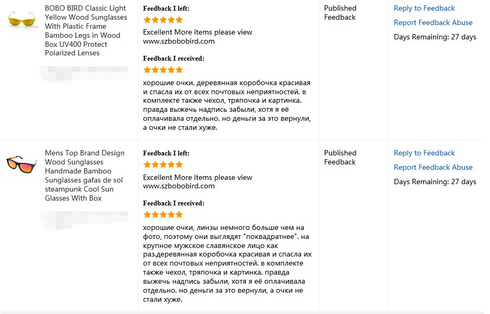Click the blurred buyer name under the Mens sunglasses
Viewport: 490px width, 314px height.
coord(84,217)
